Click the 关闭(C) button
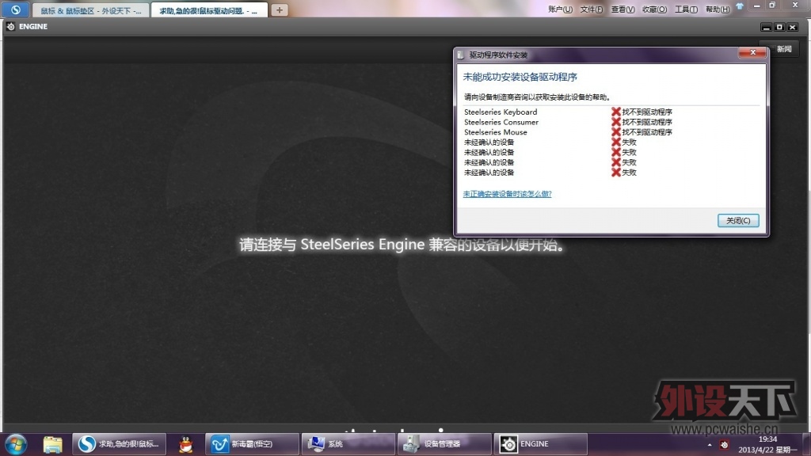This screenshot has height=456, width=811. click(x=738, y=221)
